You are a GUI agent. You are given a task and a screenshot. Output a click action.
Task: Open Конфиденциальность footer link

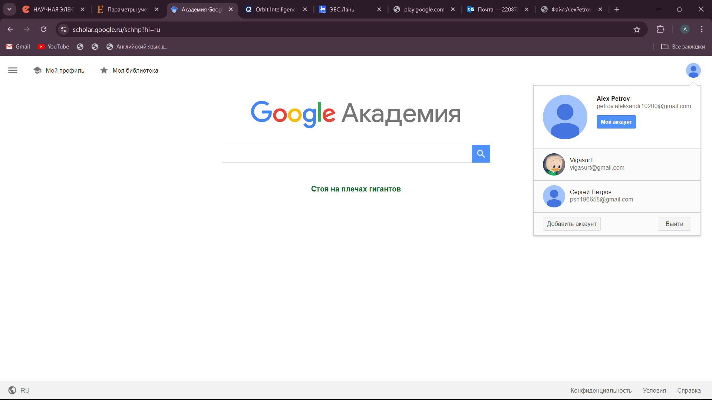point(601,390)
